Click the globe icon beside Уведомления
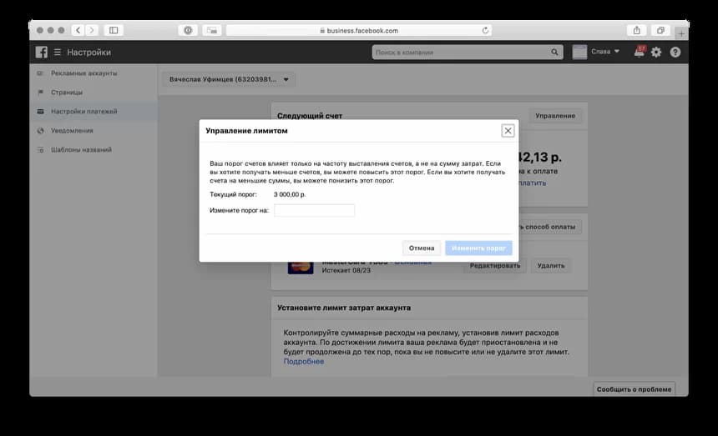Image resolution: width=718 pixels, height=436 pixels. pyautogui.click(x=40, y=131)
